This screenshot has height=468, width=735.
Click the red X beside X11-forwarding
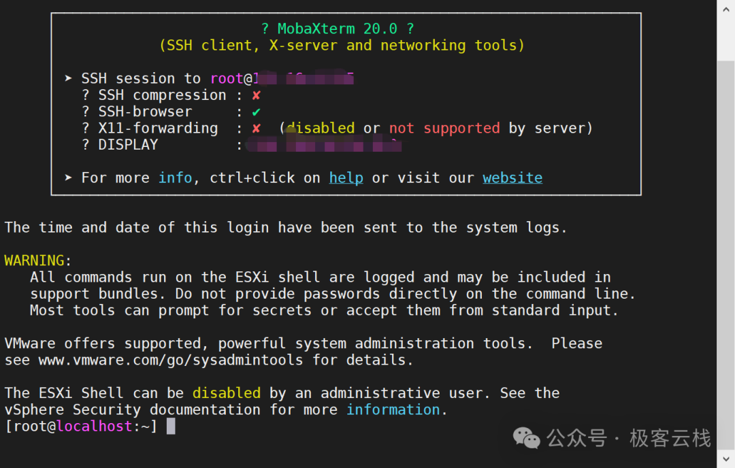pyautogui.click(x=256, y=128)
